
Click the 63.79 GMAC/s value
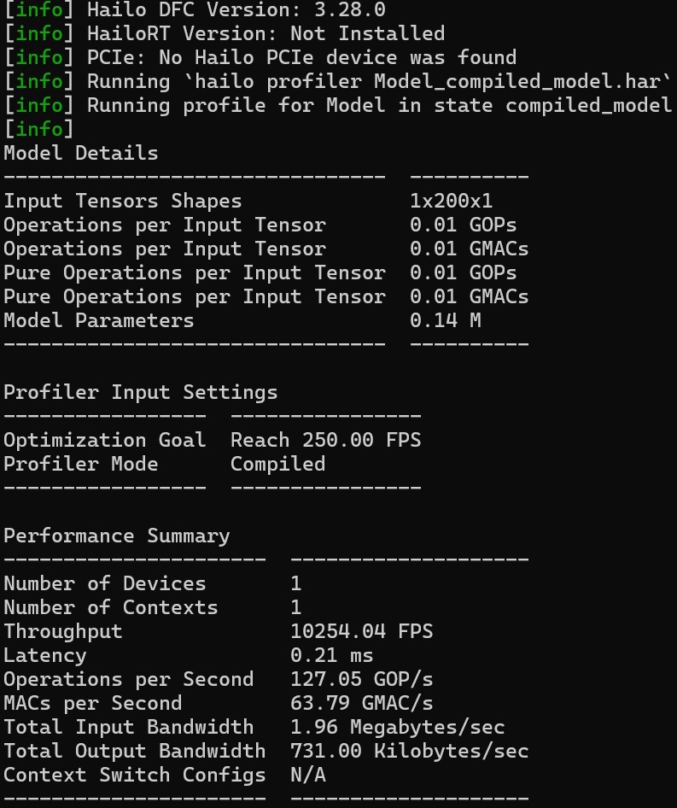[x=361, y=704]
